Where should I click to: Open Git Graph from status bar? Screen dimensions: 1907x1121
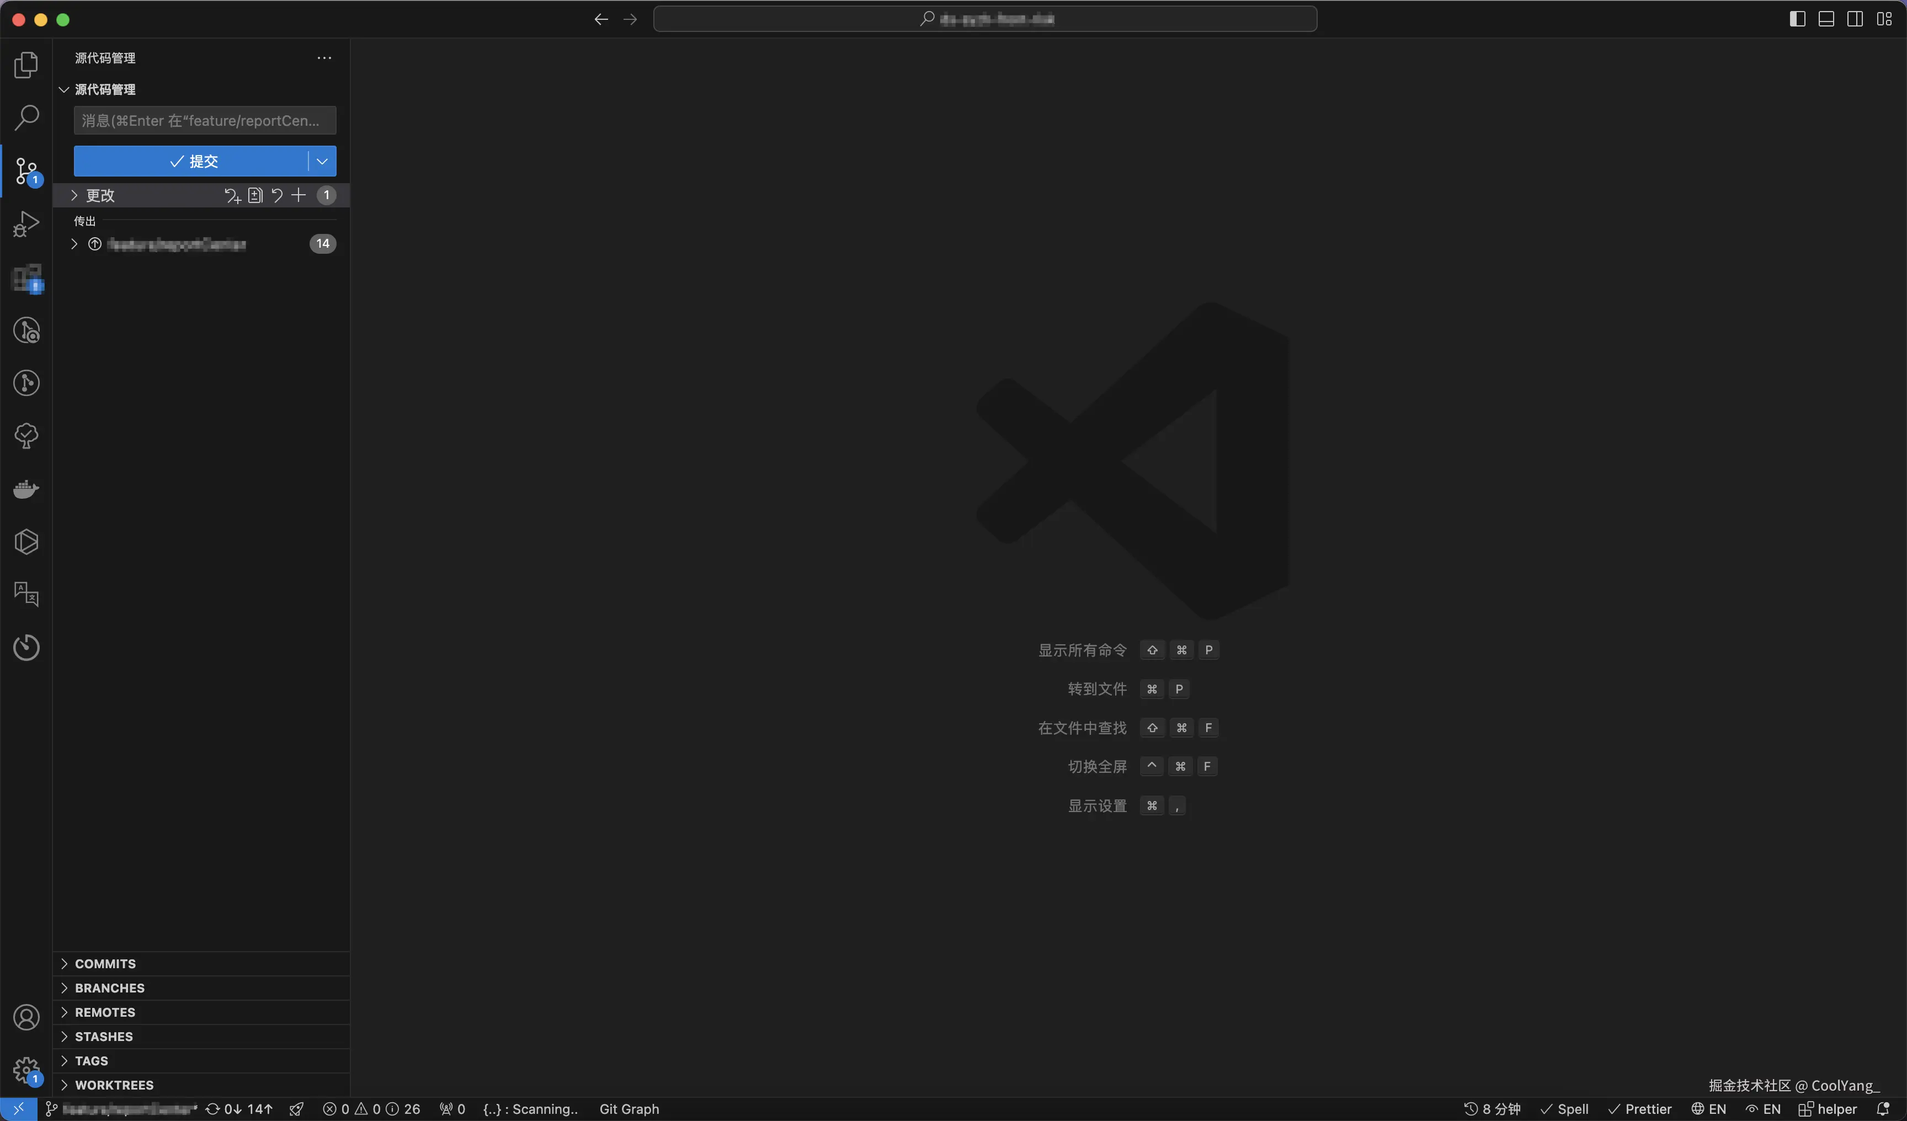629,1109
